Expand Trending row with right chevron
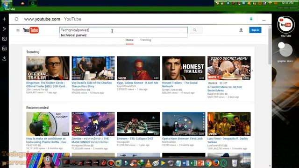299x168 pixels. pyautogui.click(x=252, y=70)
